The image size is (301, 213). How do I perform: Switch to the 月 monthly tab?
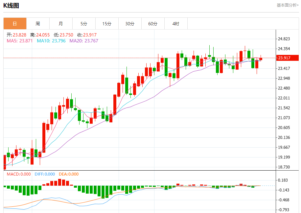pyautogui.click(x=61, y=24)
